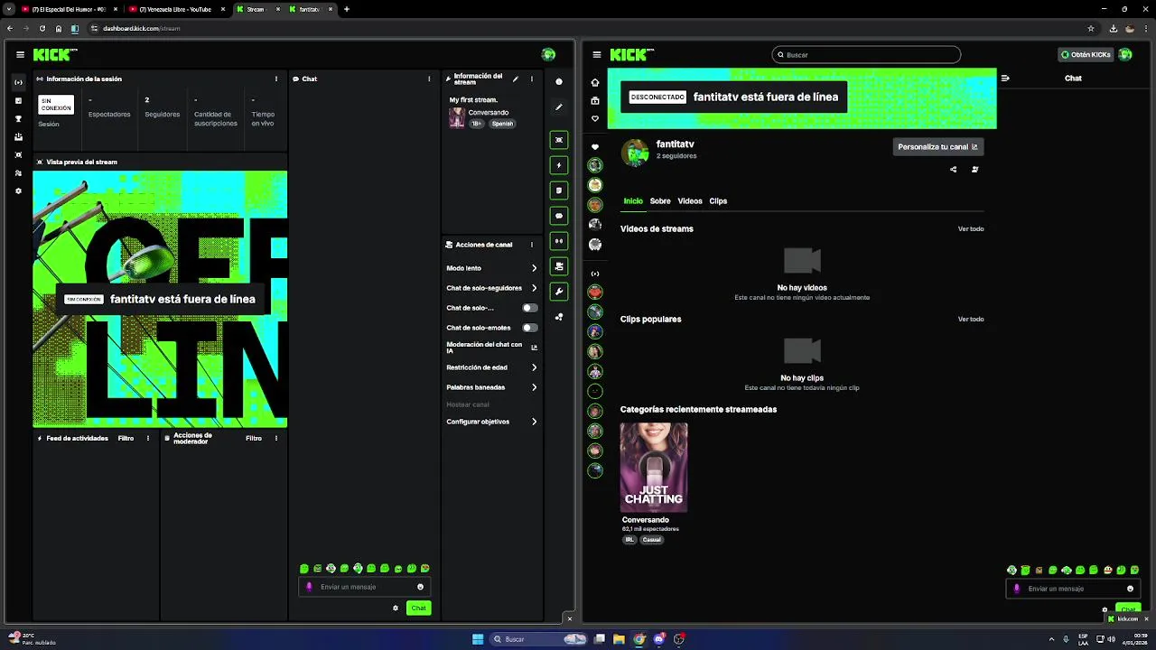Click the share icon under Personaliza tu canal
This screenshot has width=1156, height=650.
click(x=953, y=169)
